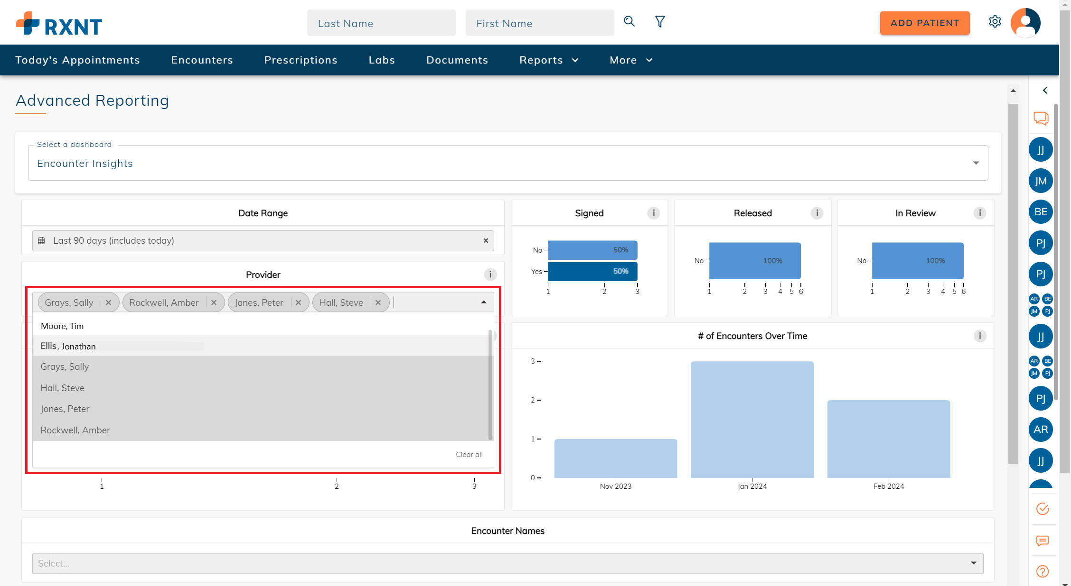The width and height of the screenshot is (1071, 586).
Task: Deselect Grays, Sally in provider list
Action: [x=261, y=366]
